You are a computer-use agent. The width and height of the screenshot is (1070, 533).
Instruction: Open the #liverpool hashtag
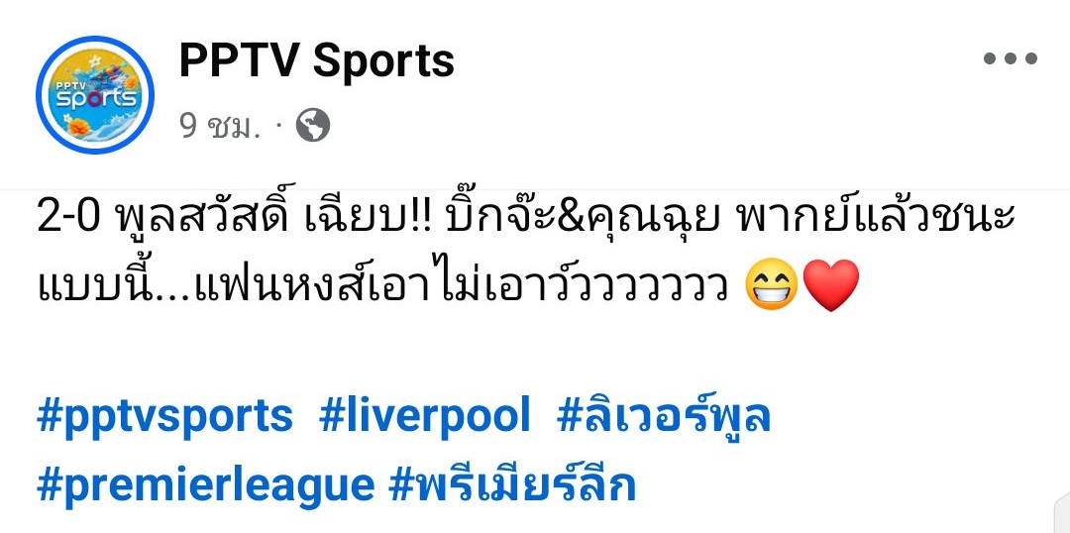click(x=424, y=416)
